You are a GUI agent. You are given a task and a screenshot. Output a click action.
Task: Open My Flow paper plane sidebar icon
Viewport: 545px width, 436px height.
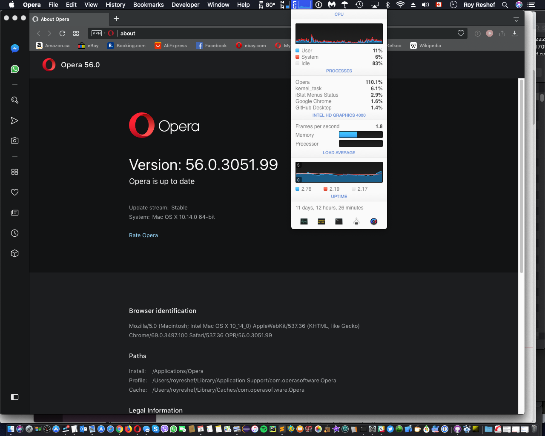[15, 120]
